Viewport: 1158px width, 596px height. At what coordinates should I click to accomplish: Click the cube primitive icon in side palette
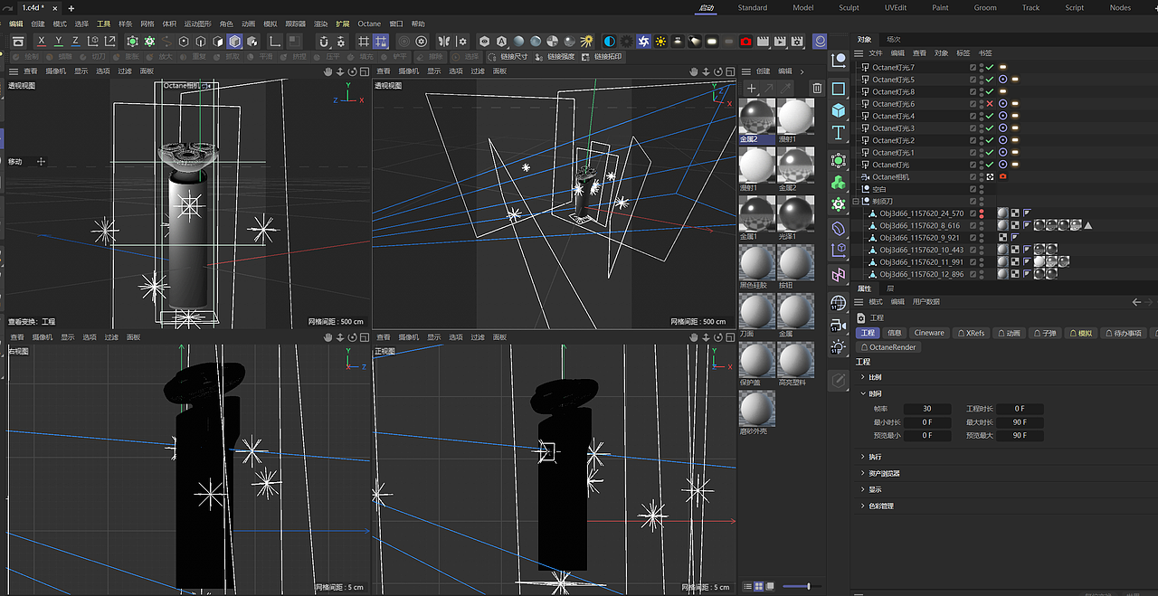(x=839, y=109)
